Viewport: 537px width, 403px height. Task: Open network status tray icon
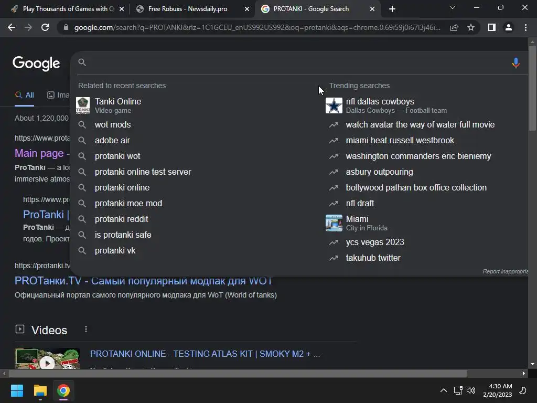(458, 390)
